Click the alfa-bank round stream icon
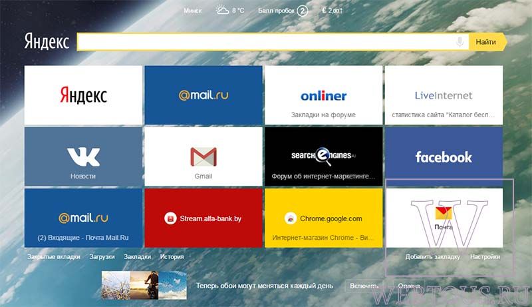 (170, 218)
